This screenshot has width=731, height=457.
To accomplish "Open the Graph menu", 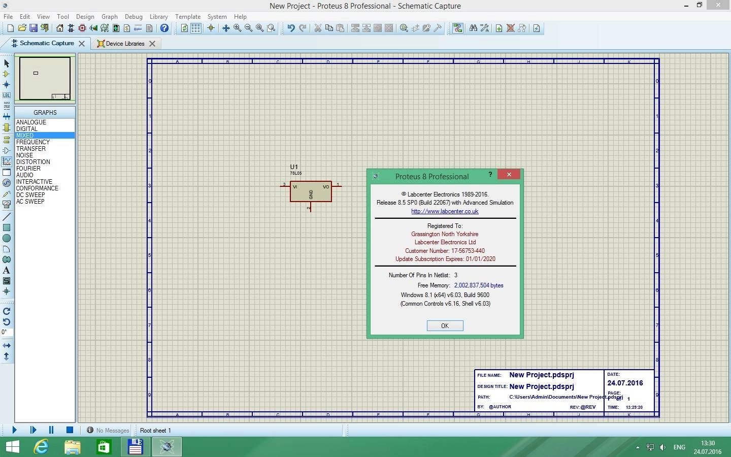I will click(110, 17).
